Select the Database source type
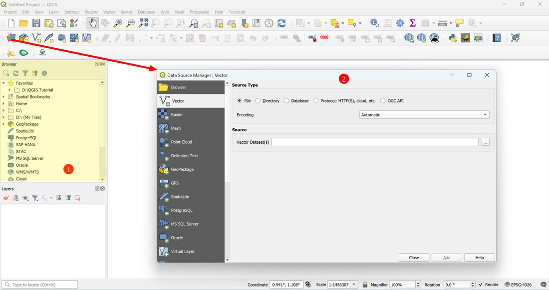This screenshot has width=549, height=290. [x=286, y=100]
